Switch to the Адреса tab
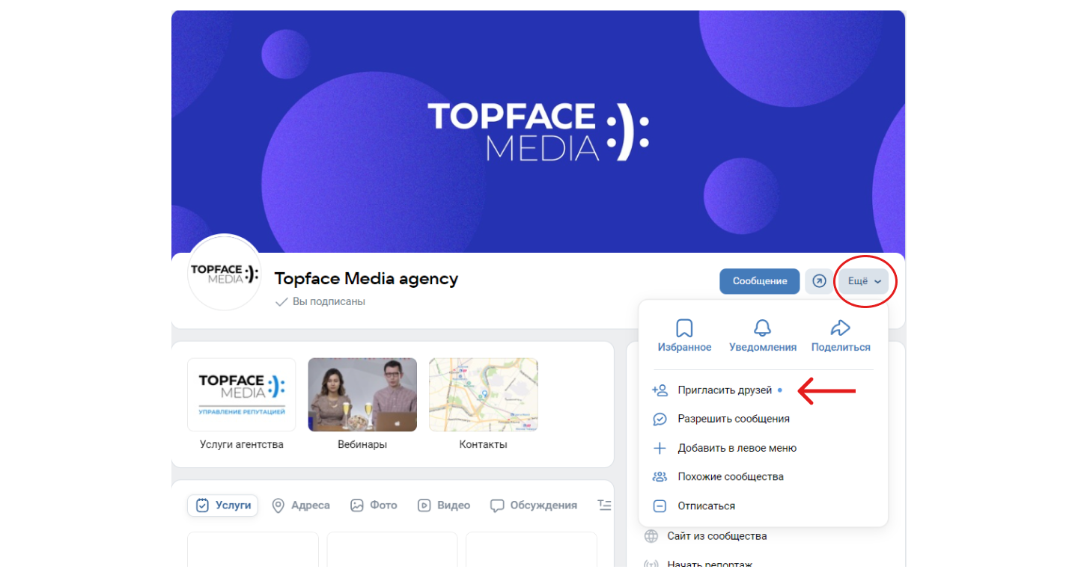The width and height of the screenshot is (1078, 578). coord(301,505)
